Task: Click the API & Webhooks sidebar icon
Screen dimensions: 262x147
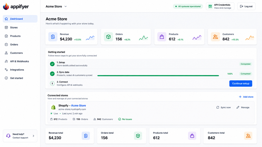Action: click(x=6, y=61)
